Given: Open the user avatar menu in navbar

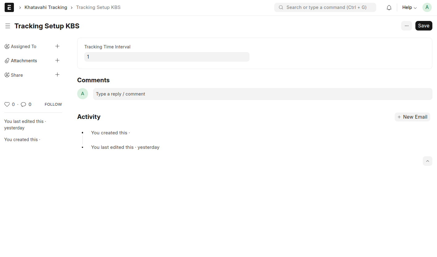Looking at the screenshot, I should click(x=427, y=7).
